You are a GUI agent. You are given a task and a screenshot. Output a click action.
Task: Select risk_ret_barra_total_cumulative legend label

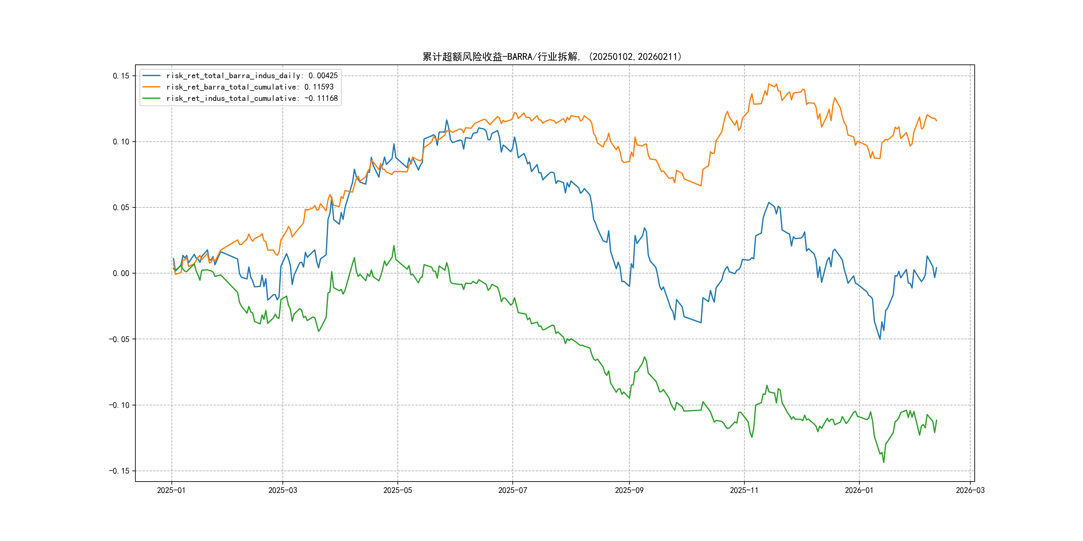click(x=250, y=87)
